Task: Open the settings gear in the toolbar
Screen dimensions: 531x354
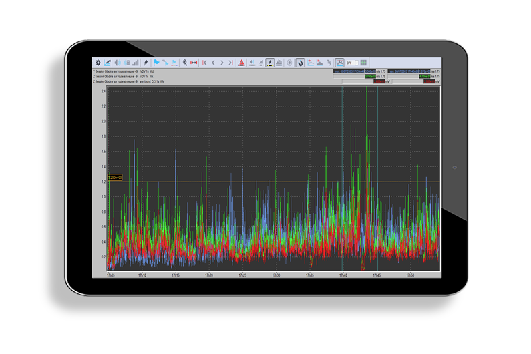Action: tap(98, 63)
